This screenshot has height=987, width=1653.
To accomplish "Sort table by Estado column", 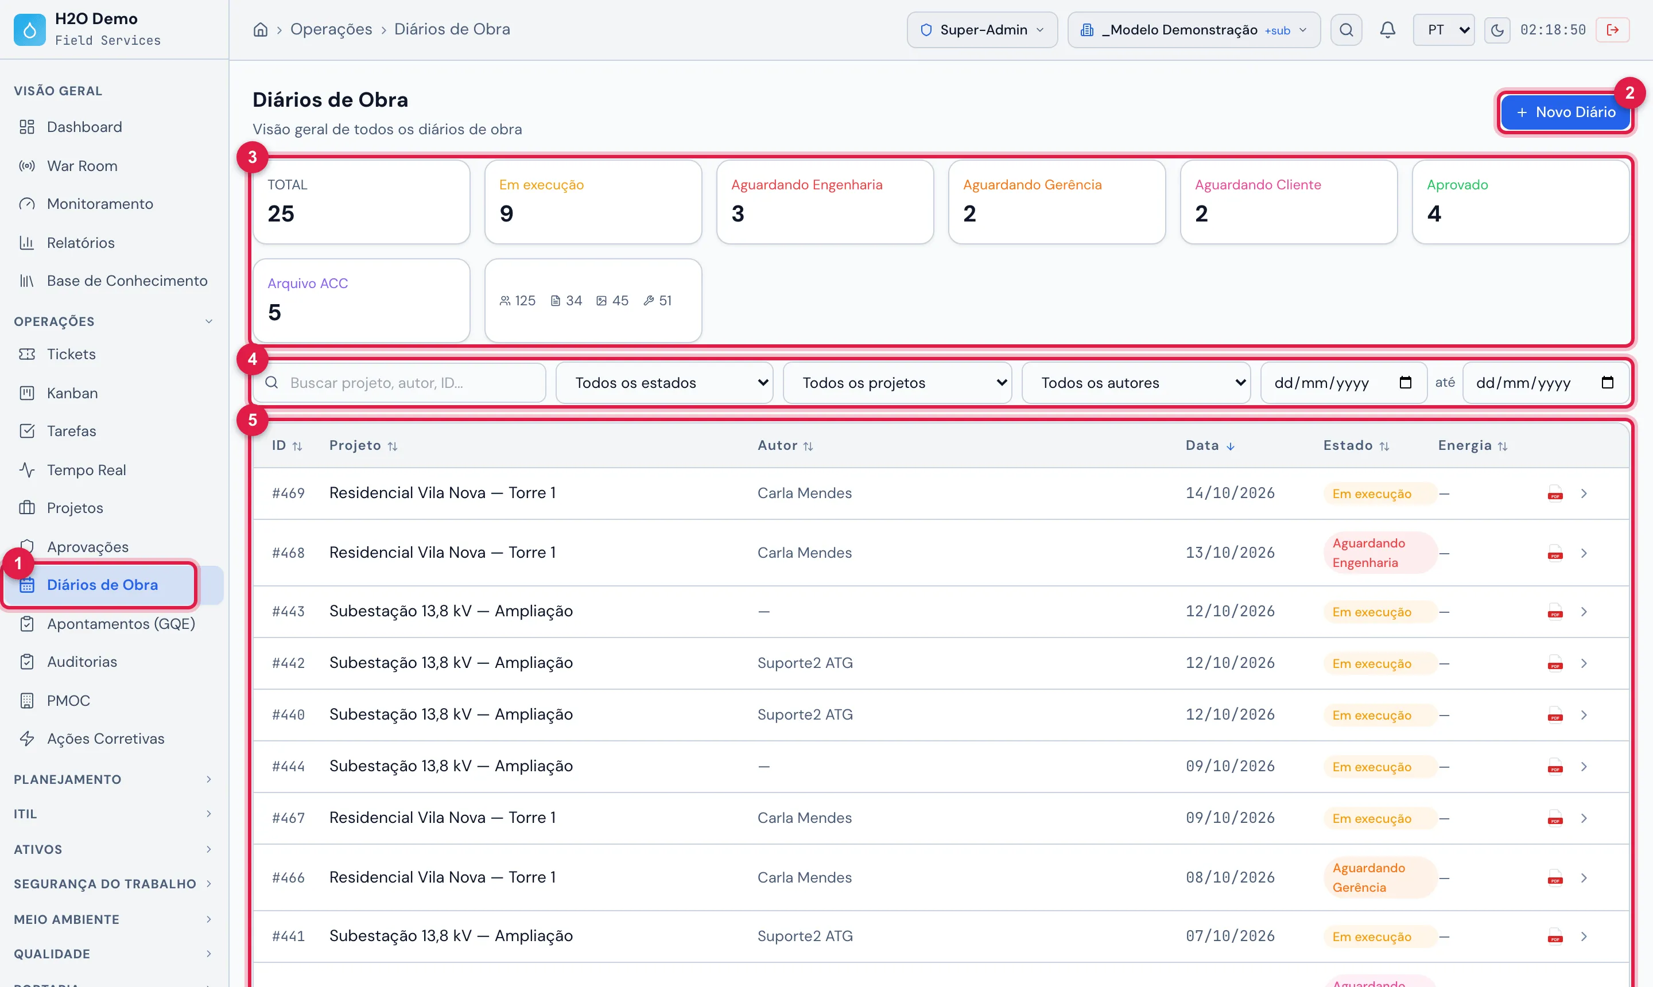I will tap(1356, 446).
